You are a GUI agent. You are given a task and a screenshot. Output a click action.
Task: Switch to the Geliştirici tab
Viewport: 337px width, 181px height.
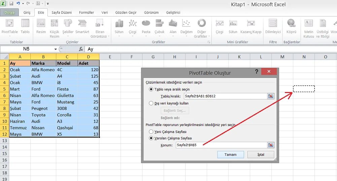(173, 12)
